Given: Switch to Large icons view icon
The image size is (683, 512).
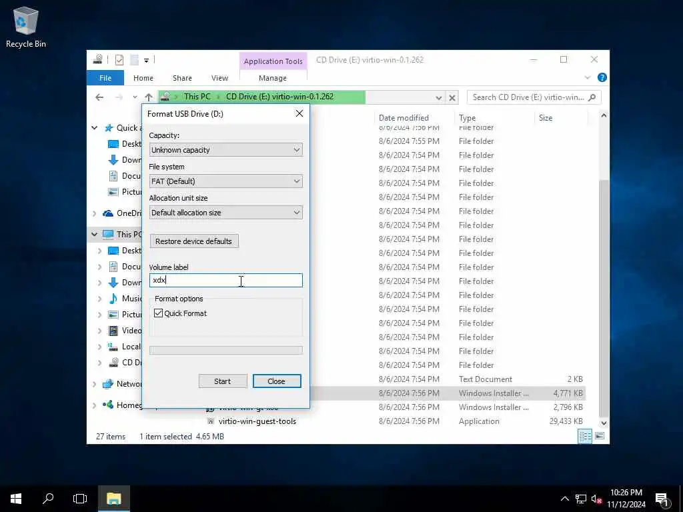Looking at the screenshot, I should point(600,436).
